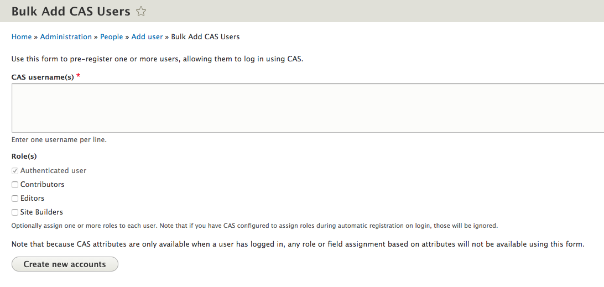Click the greyed Authenticated user checkbox
Viewport: 604px width, 287px height.
14,171
